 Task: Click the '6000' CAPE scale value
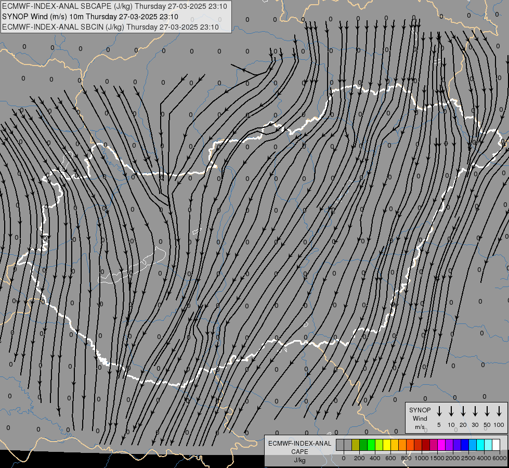click(500, 458)
